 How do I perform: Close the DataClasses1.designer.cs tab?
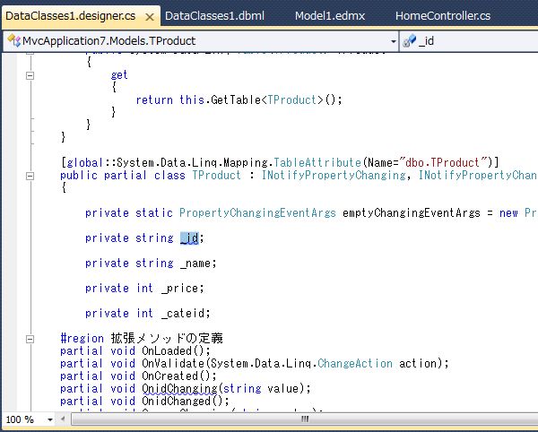pyautogui.click(x=149, y=17)
